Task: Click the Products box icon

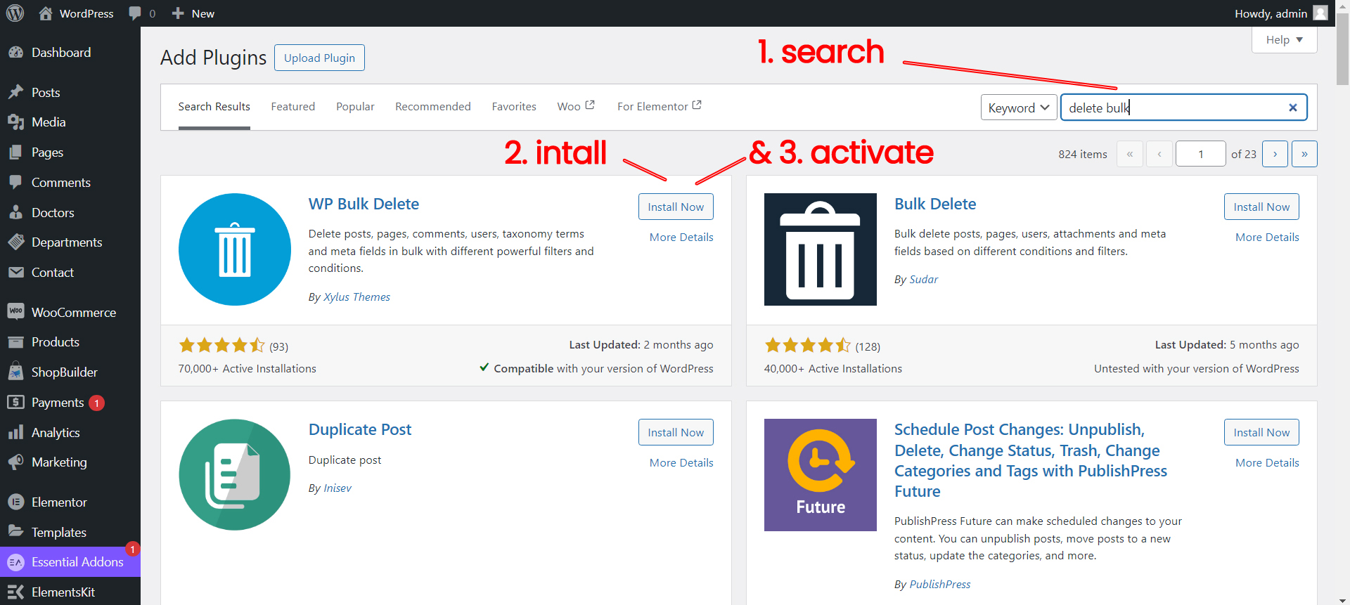Action: (15, 342)
